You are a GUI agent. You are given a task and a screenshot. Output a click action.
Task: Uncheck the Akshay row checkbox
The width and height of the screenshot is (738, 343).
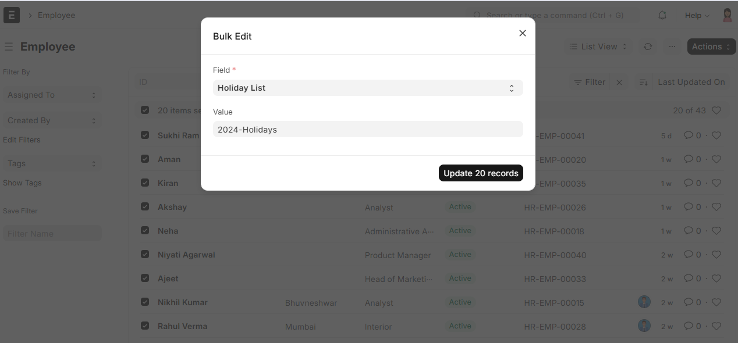tap(145, 206)
